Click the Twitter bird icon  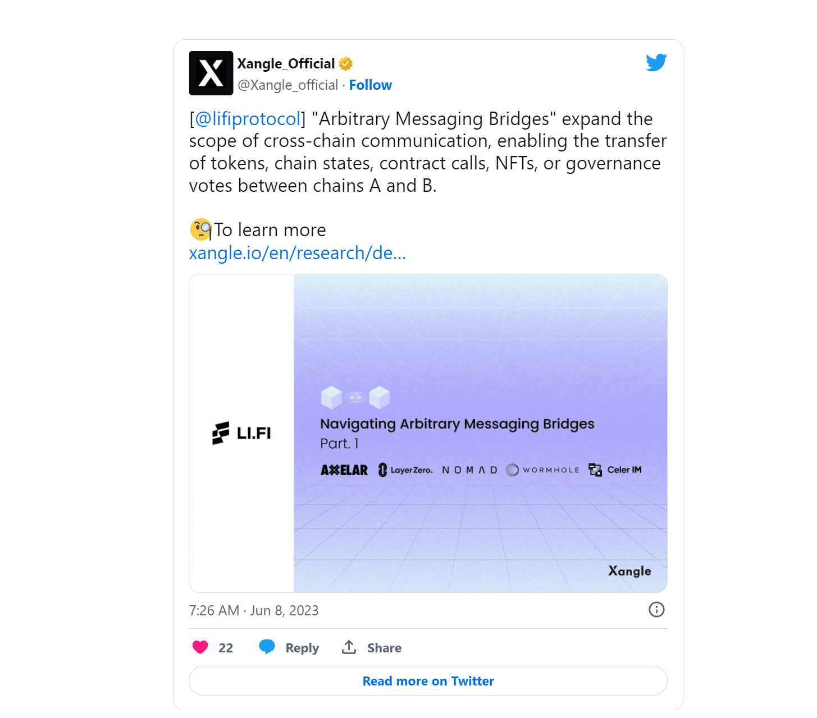coord(656,62)
